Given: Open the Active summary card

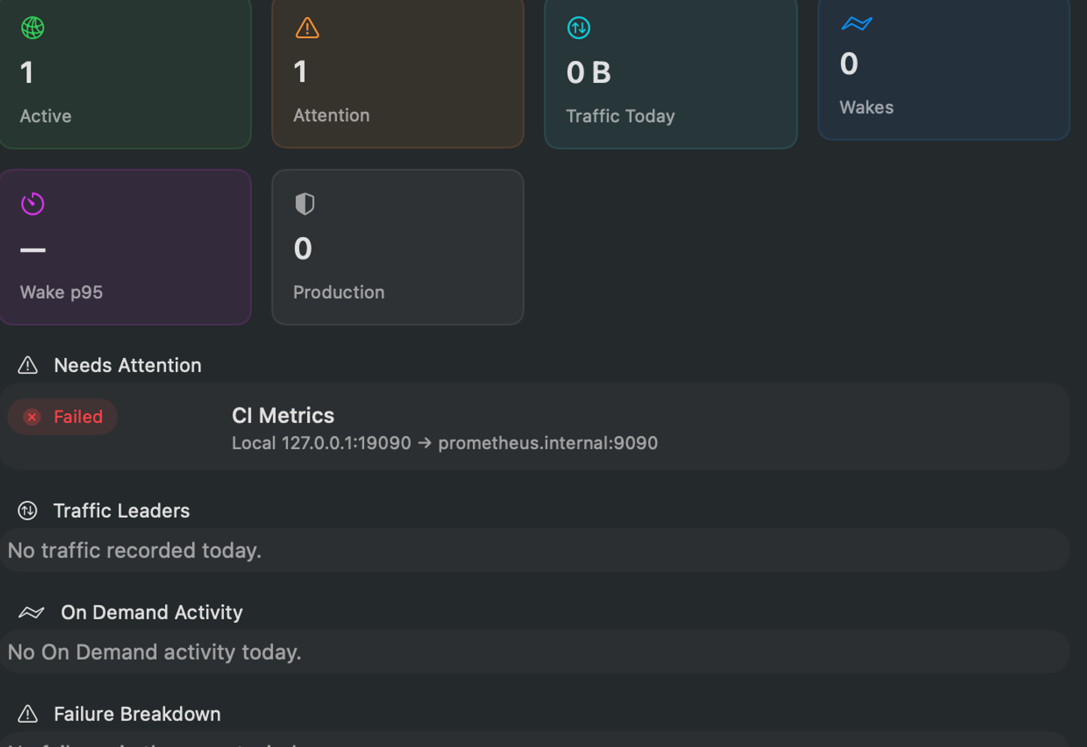Looking at the screenshot, I should [126, 73].
